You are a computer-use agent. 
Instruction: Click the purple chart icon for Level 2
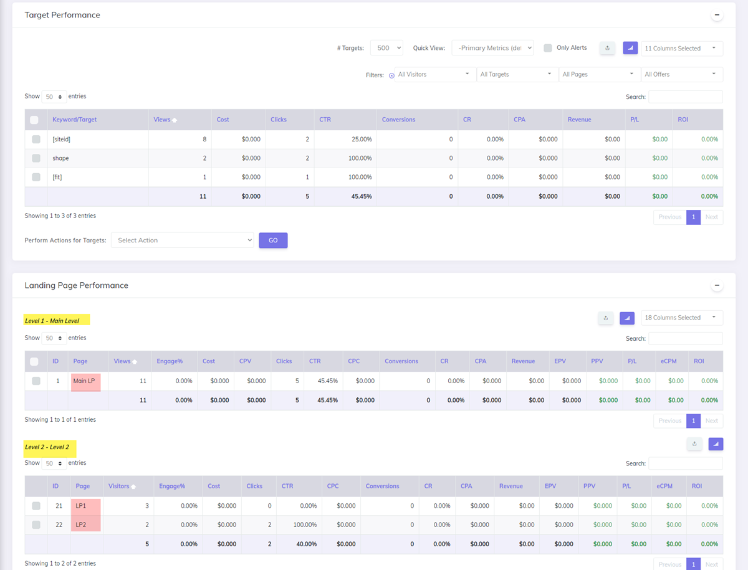point(716,444)
